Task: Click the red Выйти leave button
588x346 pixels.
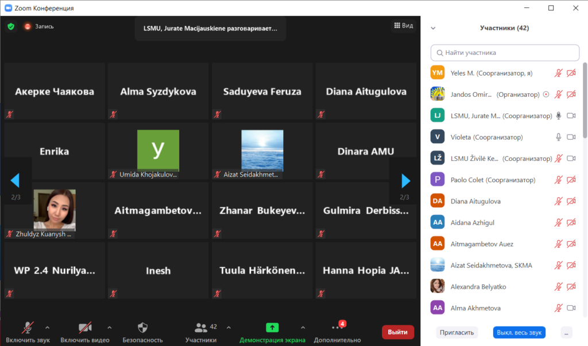Action: click(397, 332)
